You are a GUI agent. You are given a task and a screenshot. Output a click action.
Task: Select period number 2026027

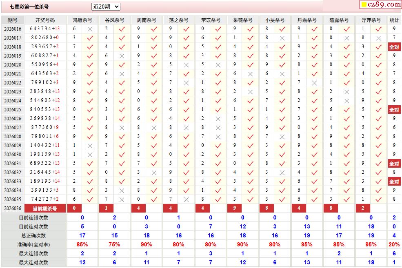[13, 128]
